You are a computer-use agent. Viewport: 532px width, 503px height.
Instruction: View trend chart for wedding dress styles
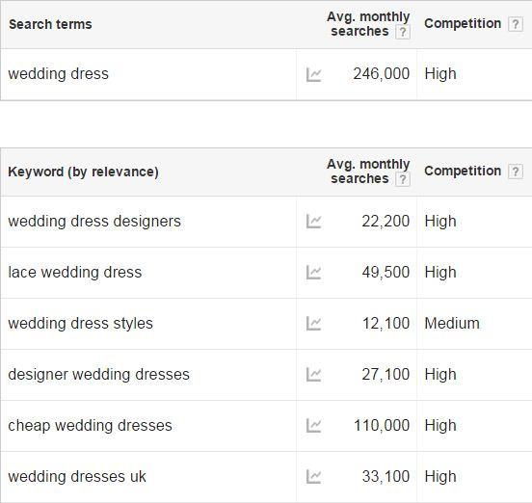pos(313,324)
